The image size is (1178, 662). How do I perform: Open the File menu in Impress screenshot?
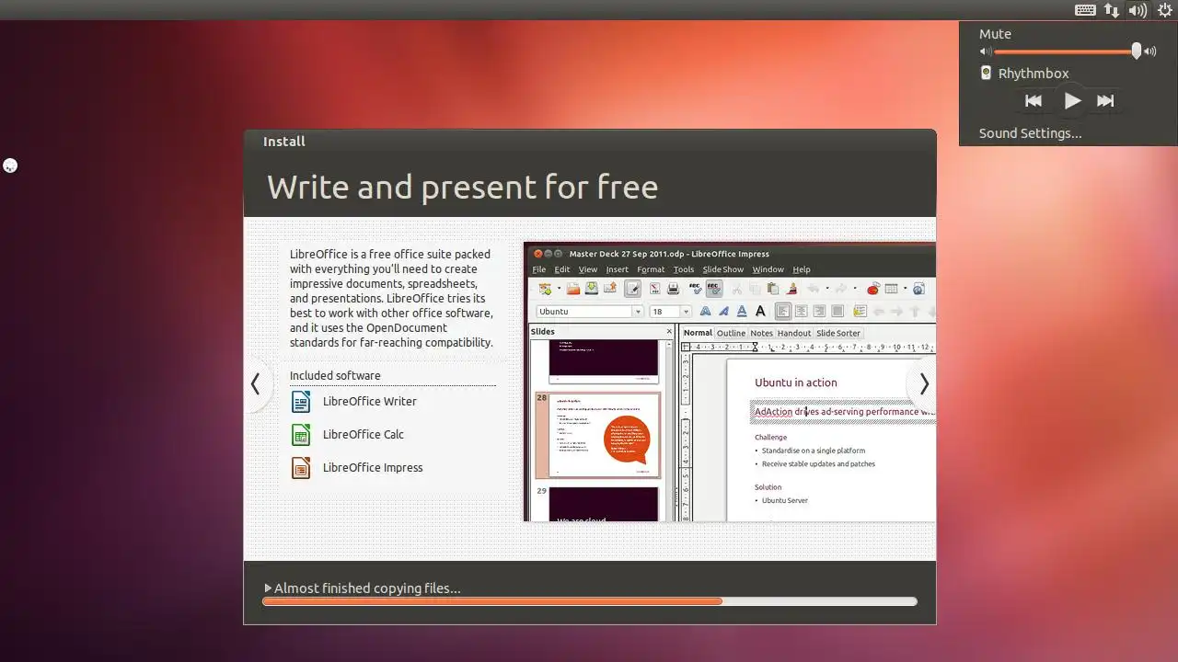(x=539, y=269)
